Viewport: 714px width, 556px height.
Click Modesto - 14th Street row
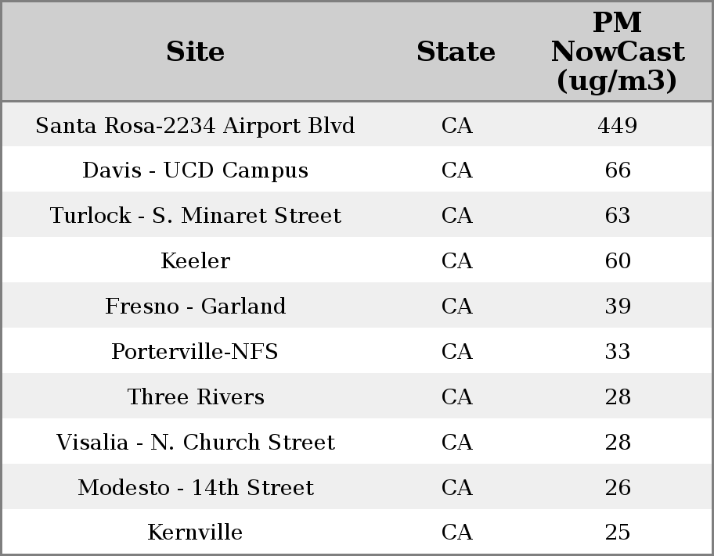[195, 488]
